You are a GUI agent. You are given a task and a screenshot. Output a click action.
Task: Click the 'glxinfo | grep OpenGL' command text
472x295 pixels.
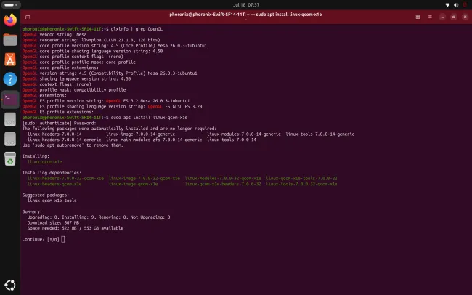(137, 29)
